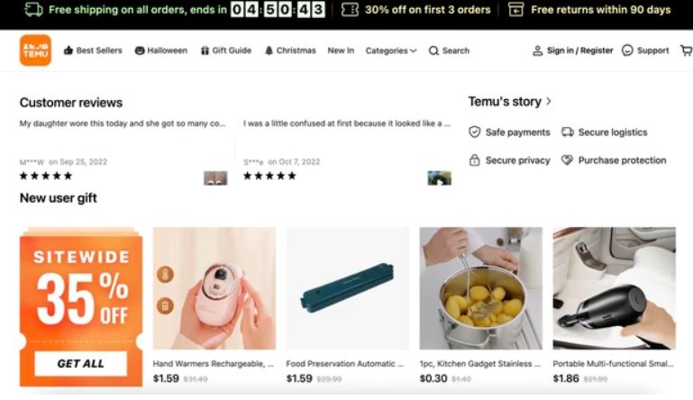Image resolution: width=693 pixels, height=400 pixels.
Task: Click the Support smiley icon
Action: pyautogui.click(x=627, y=50)
